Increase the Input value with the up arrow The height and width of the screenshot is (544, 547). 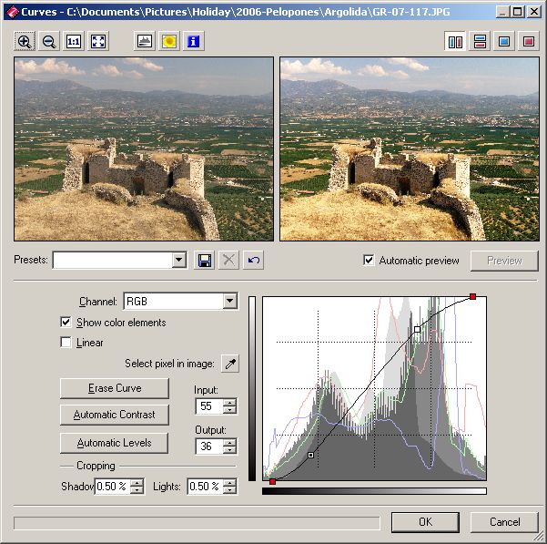229,403
